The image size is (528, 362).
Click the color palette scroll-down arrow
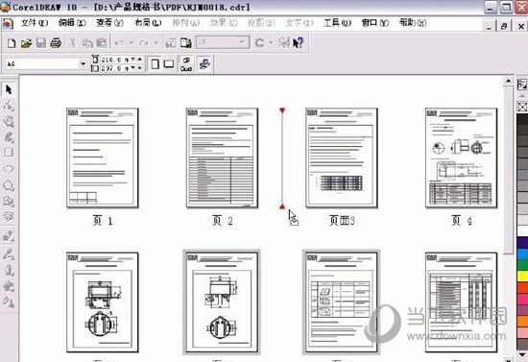click(x=522, y=354)
